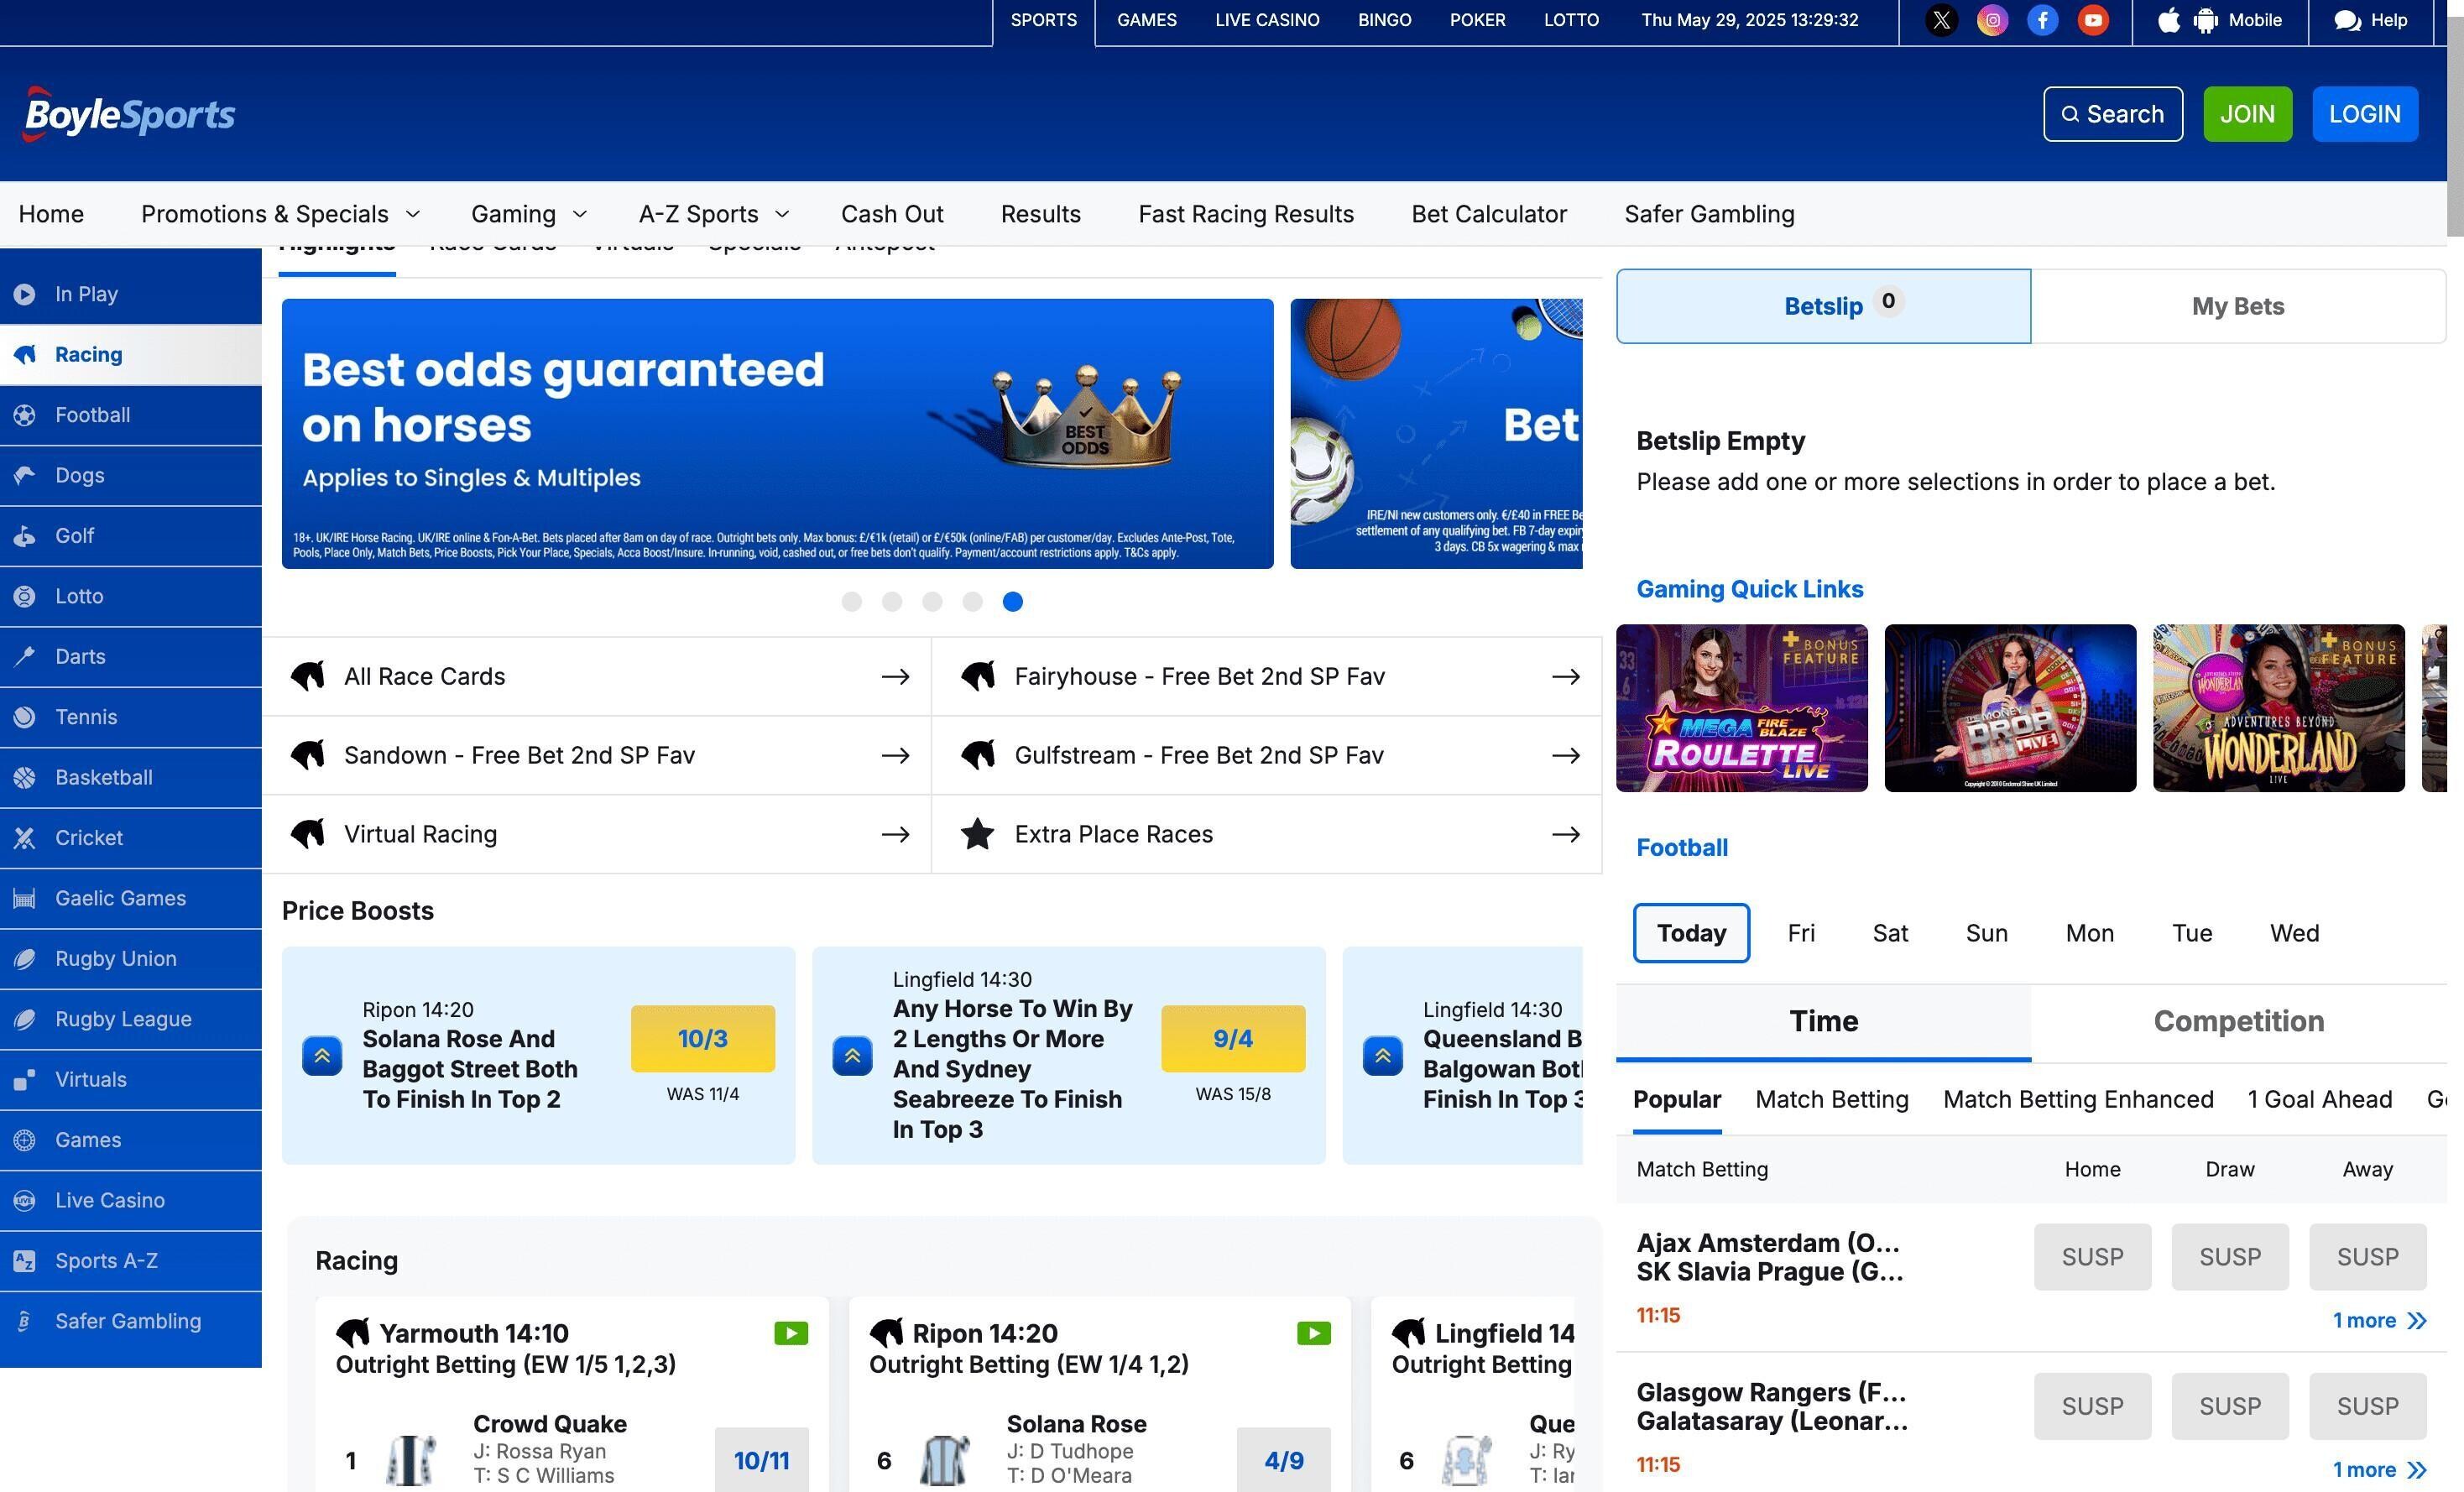Click the Help chat icon
Screen dimensions: 2464x1492
point(2346,20)
